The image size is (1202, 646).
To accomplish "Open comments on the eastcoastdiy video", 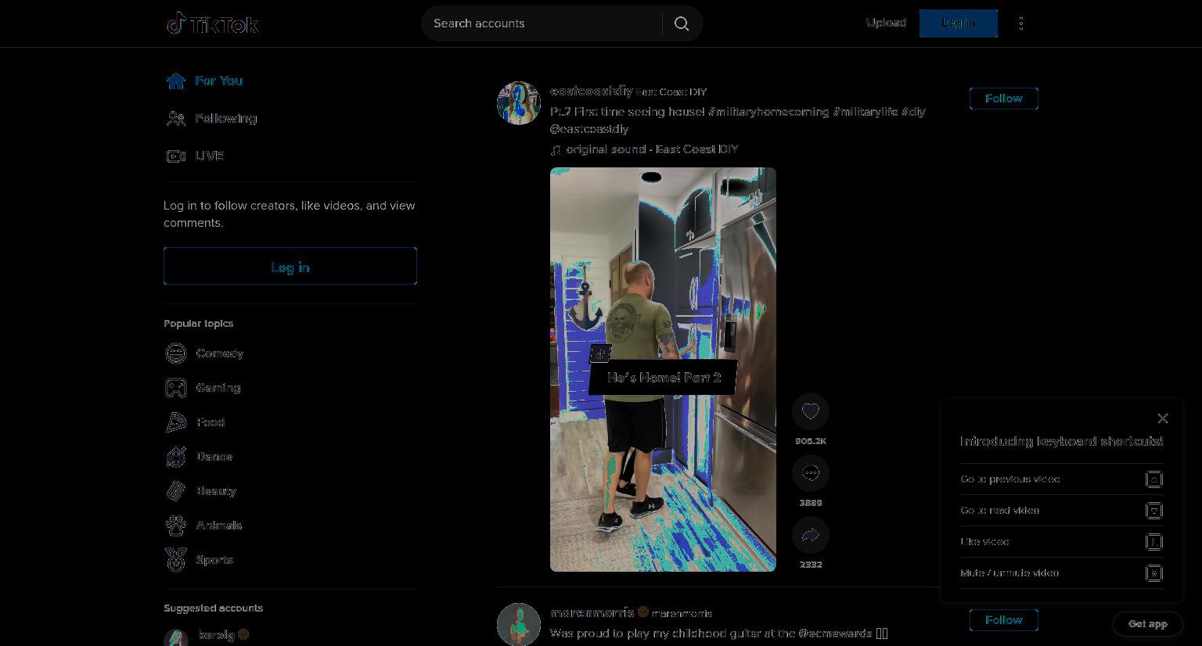I will (811, 473).
